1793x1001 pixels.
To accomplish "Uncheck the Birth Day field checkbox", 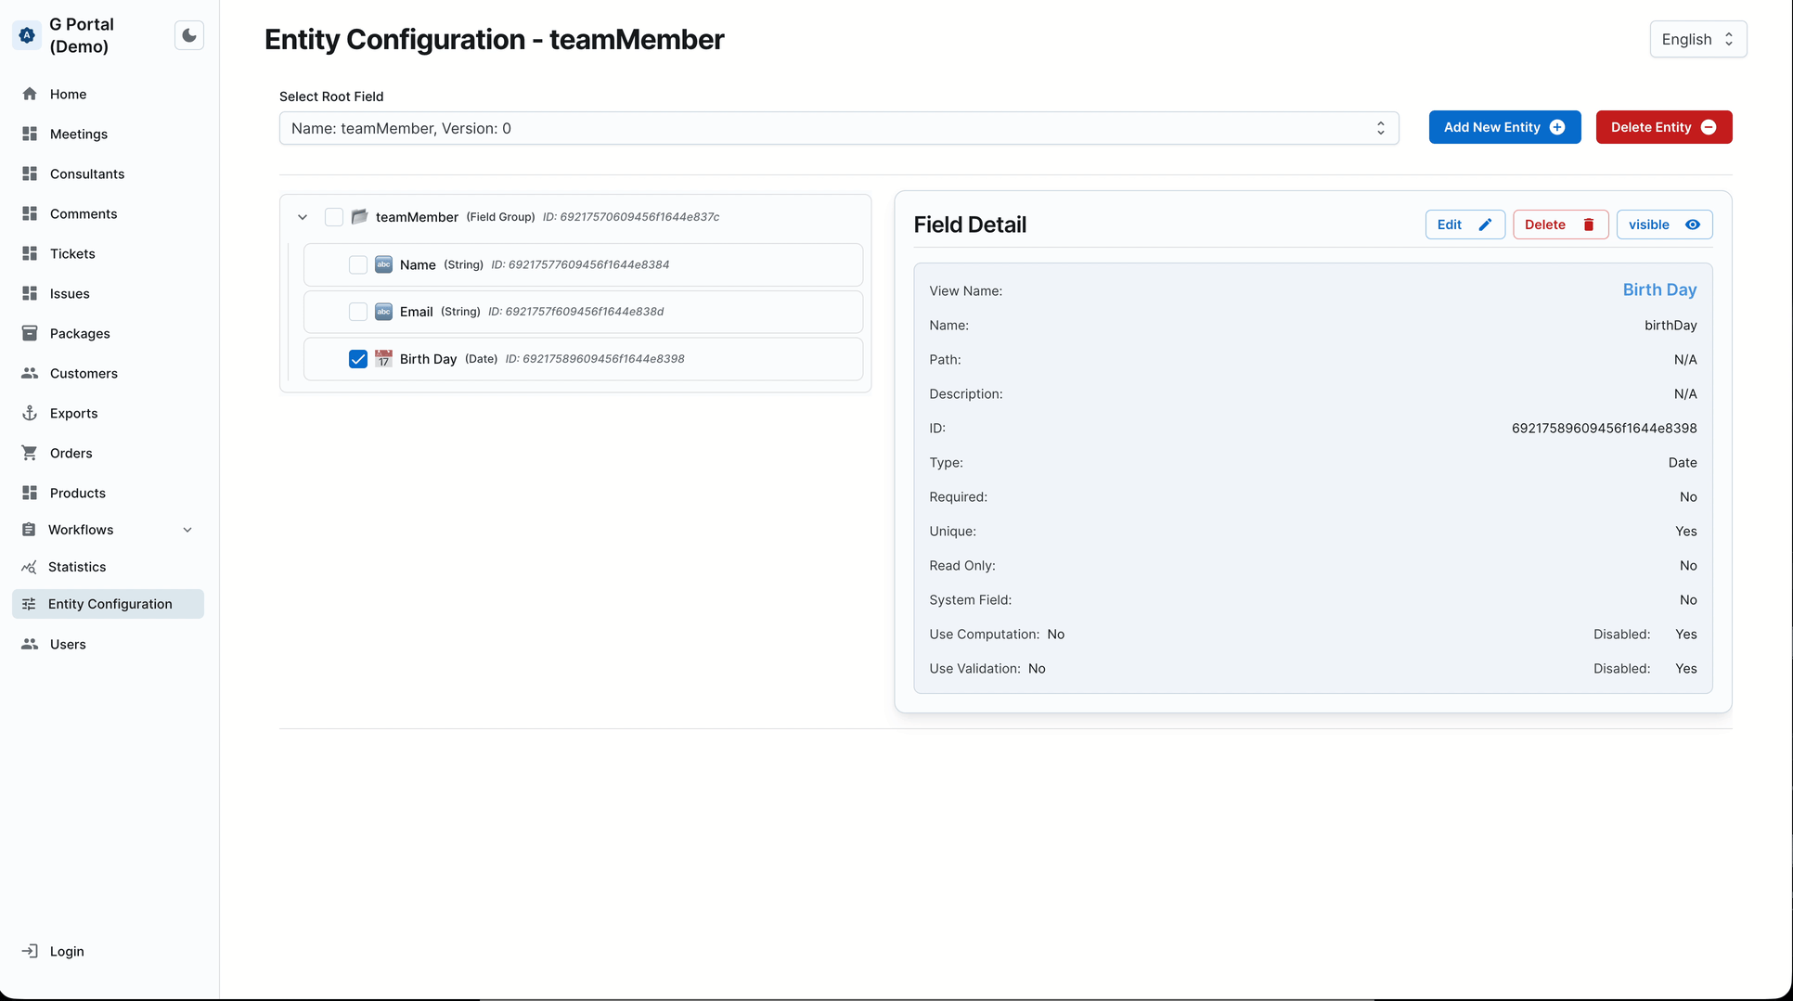I will coord(358,359).
